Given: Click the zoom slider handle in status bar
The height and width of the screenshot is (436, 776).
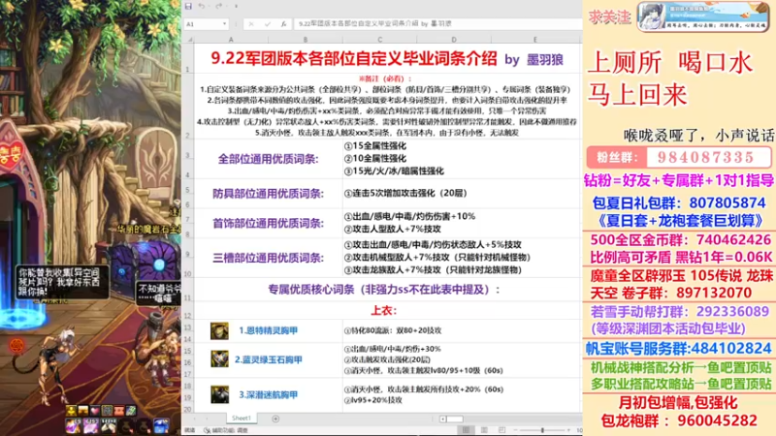Looking at the screenshot, I should (543, 430).
